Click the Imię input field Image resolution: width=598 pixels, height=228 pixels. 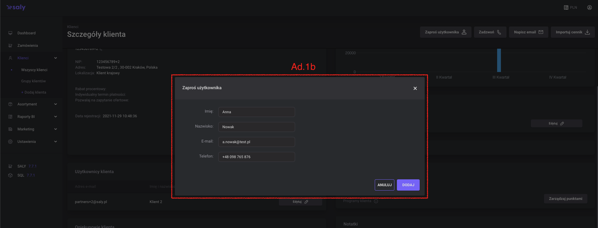[256, 112]
